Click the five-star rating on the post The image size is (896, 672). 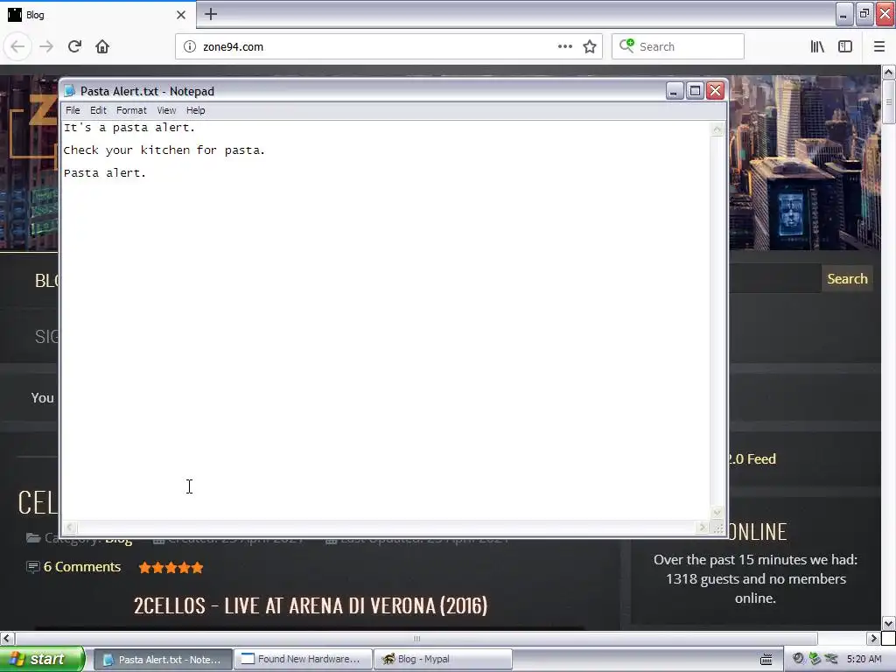tap(171, 567)
